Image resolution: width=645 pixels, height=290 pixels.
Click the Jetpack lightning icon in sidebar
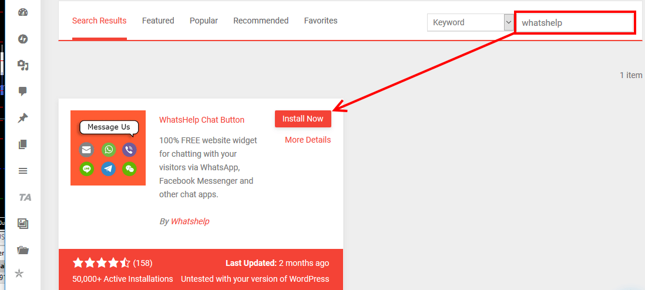click(23, 39)
